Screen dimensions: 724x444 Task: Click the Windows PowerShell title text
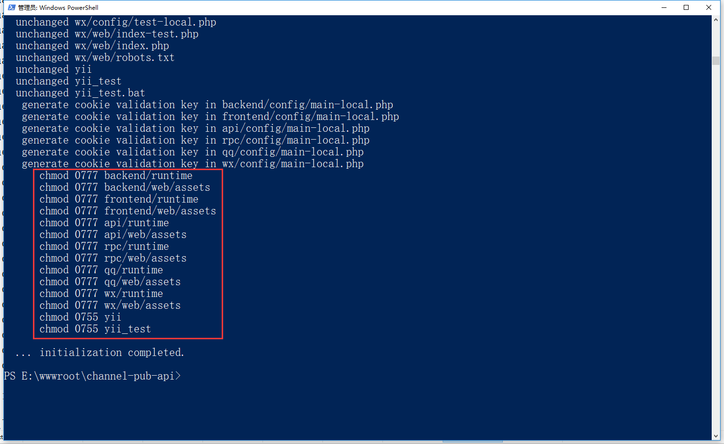tap(58, 7)
